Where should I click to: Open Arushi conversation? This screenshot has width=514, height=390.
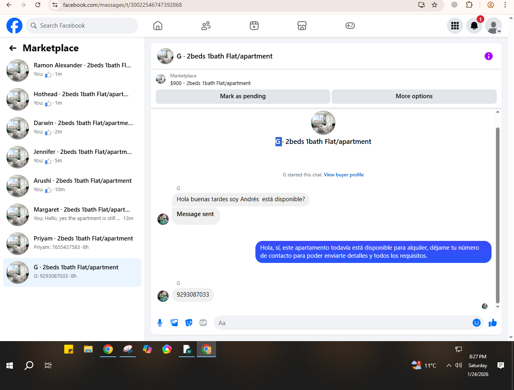coord(72,186)
